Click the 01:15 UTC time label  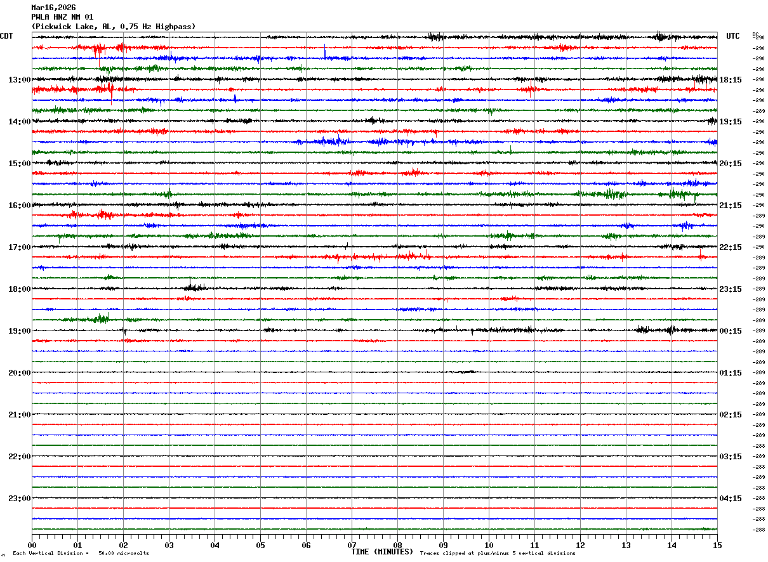[730, 373]
